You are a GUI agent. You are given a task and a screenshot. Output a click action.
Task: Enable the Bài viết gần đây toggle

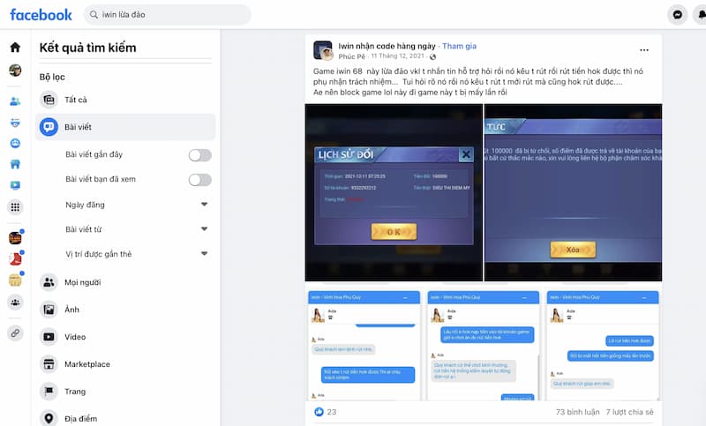point(199,155)
